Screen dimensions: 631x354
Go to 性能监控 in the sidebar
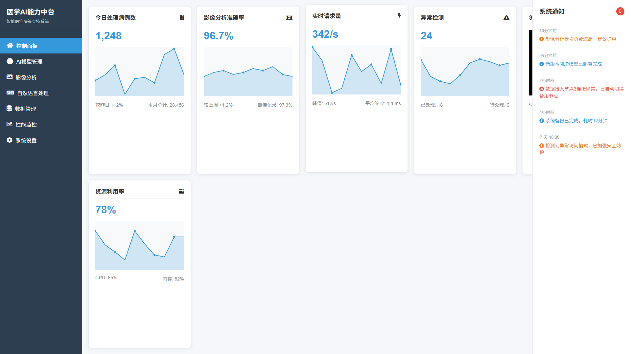26,125
